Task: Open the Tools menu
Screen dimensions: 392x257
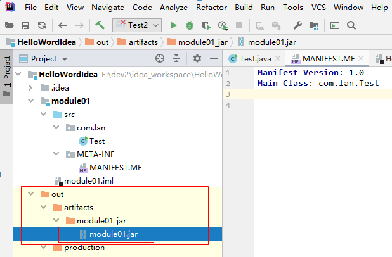Action: (x=293, y=8)
